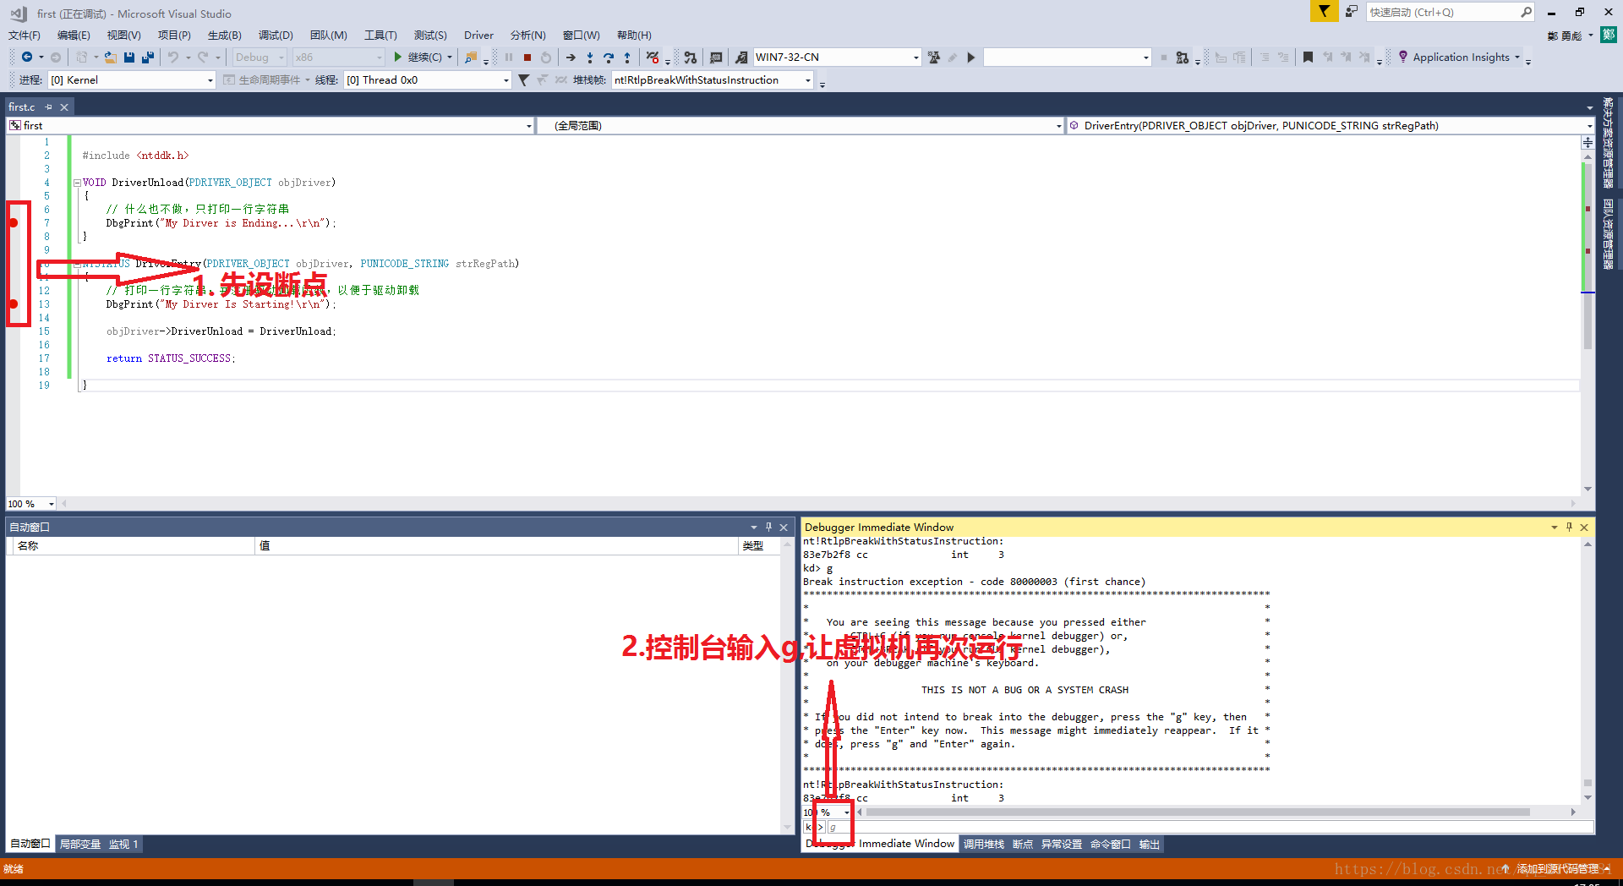Image resolution: width=1623 pixels, height=886 pixels.
Task: Click the icon before the WIN7-32-CN target box
Action: (741, 57)
